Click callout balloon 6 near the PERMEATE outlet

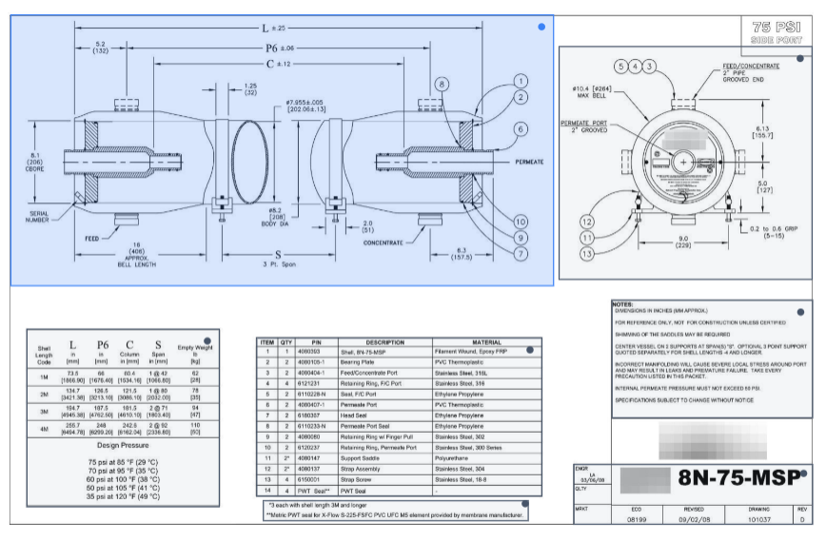tap(521, 129)
